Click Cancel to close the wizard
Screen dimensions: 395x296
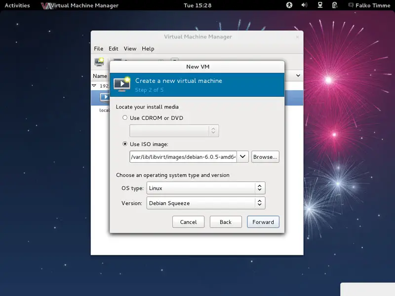188,222
